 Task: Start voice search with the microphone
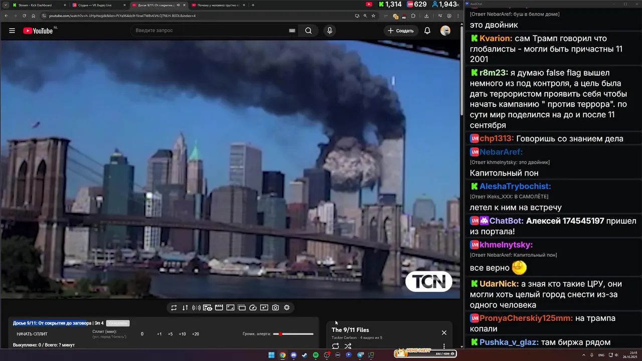tap(330, 31)
